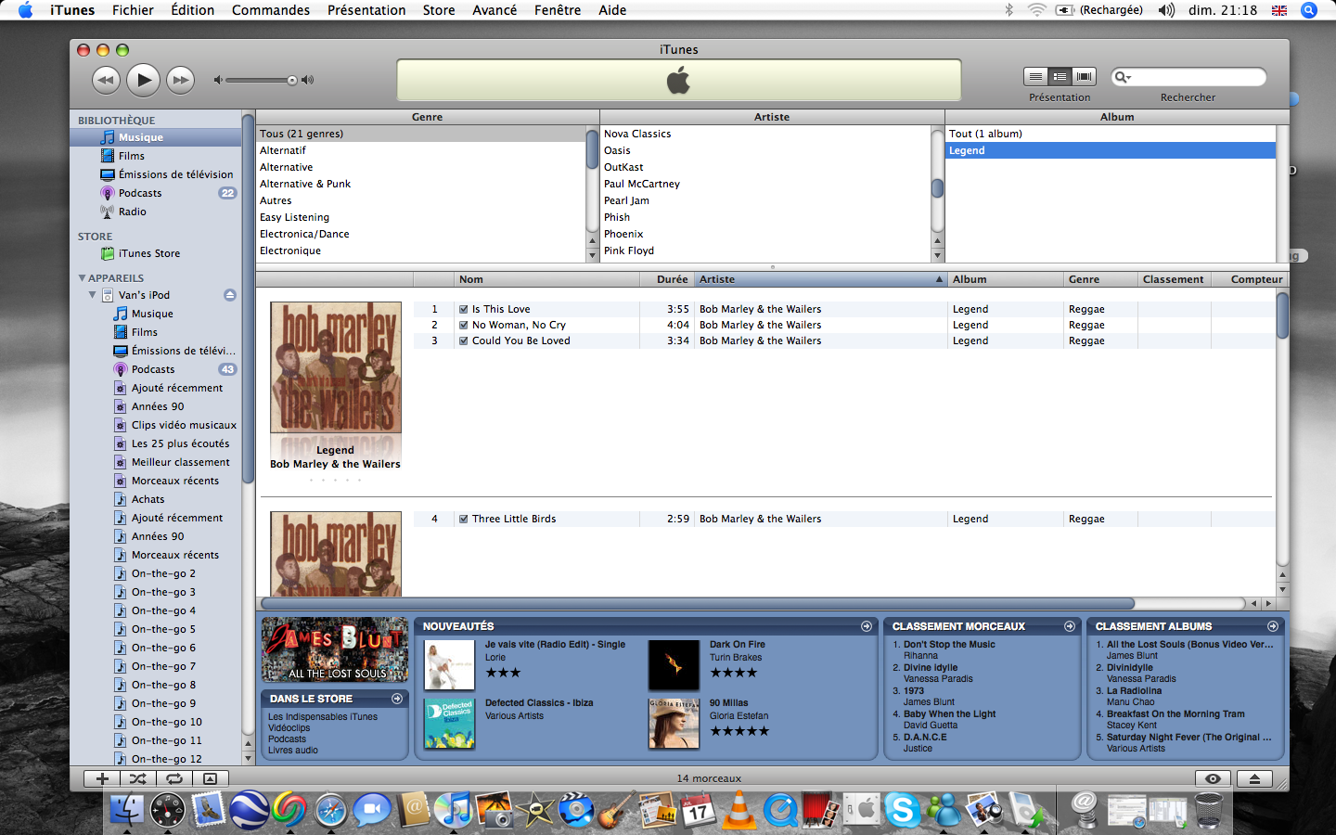
Task: Uncheck the Could You Be Loved track
Action: (463, 341)
